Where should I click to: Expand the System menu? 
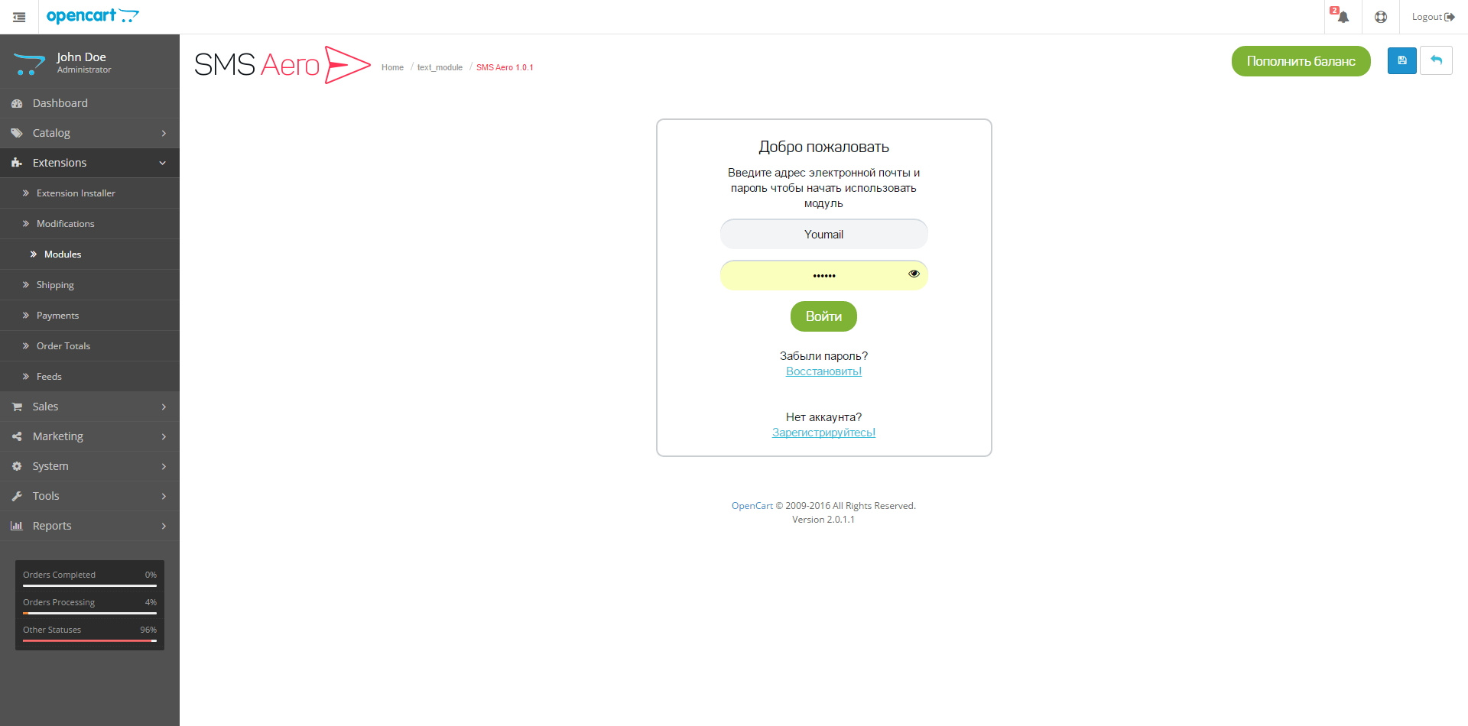point(89,466)
